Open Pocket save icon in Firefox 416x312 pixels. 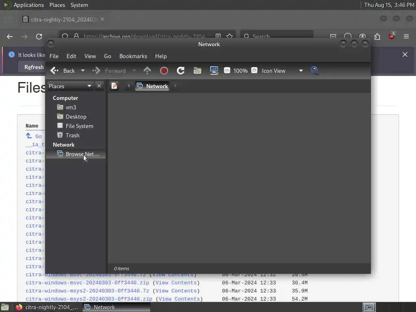333,36
